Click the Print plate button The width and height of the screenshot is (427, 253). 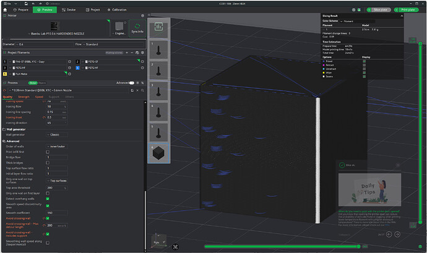408,10
